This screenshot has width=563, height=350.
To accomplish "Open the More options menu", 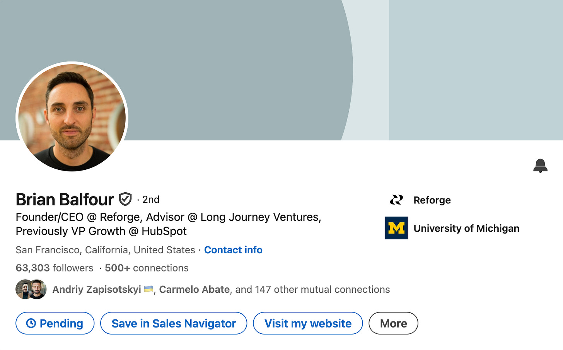I will [x=393, y=323].
